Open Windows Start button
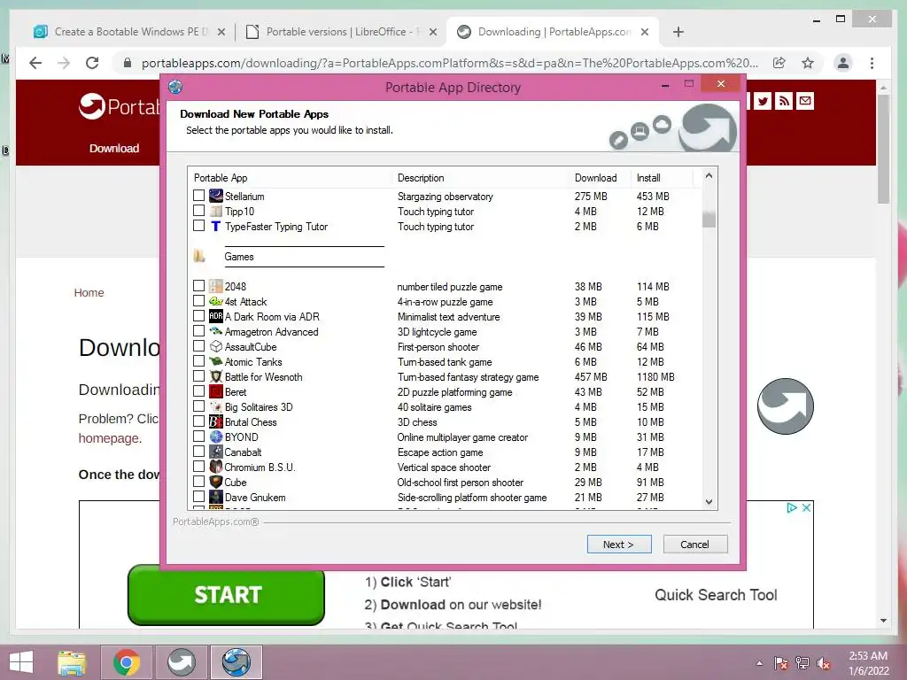 21,662
